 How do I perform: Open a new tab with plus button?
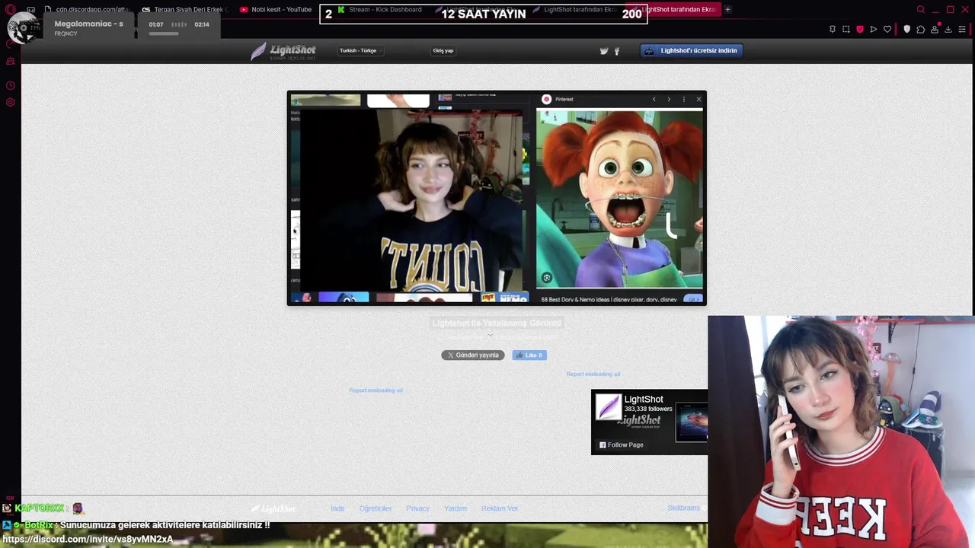[x=727, y=9]
